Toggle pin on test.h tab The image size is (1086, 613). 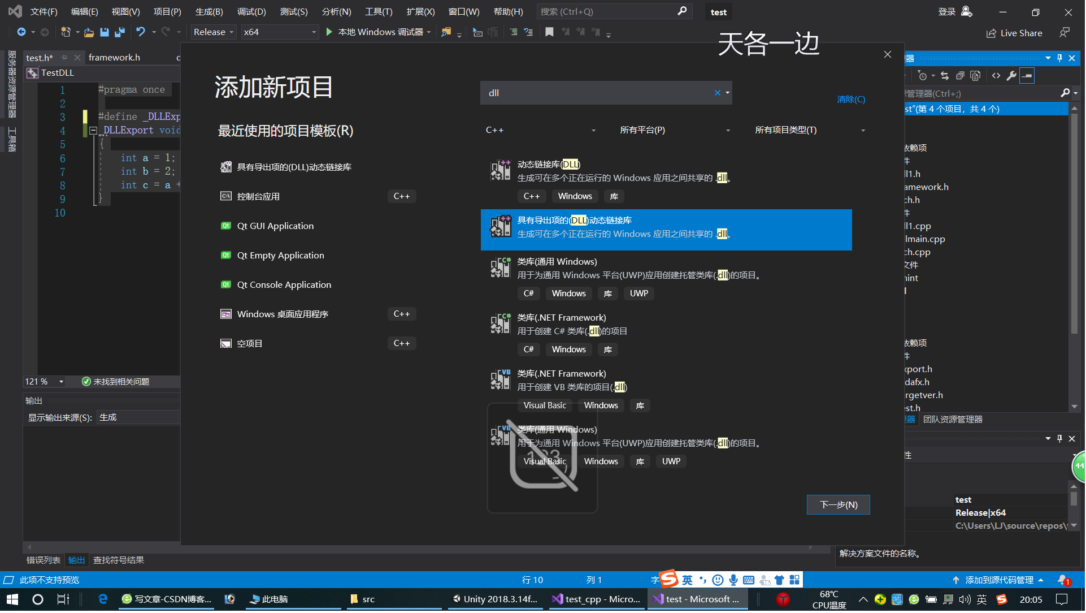coord(64,58)
